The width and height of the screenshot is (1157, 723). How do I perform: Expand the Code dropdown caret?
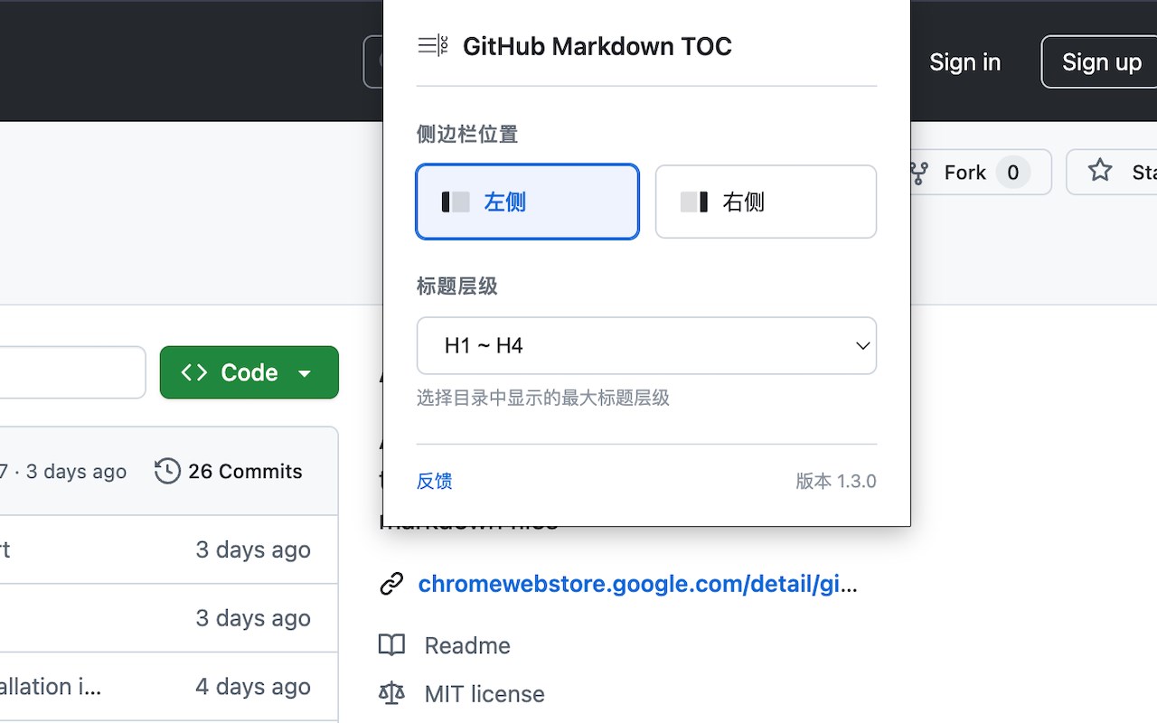point(305,373)
